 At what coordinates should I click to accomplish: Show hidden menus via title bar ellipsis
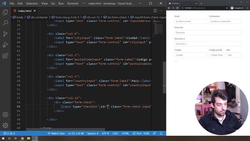coord(84,4)
